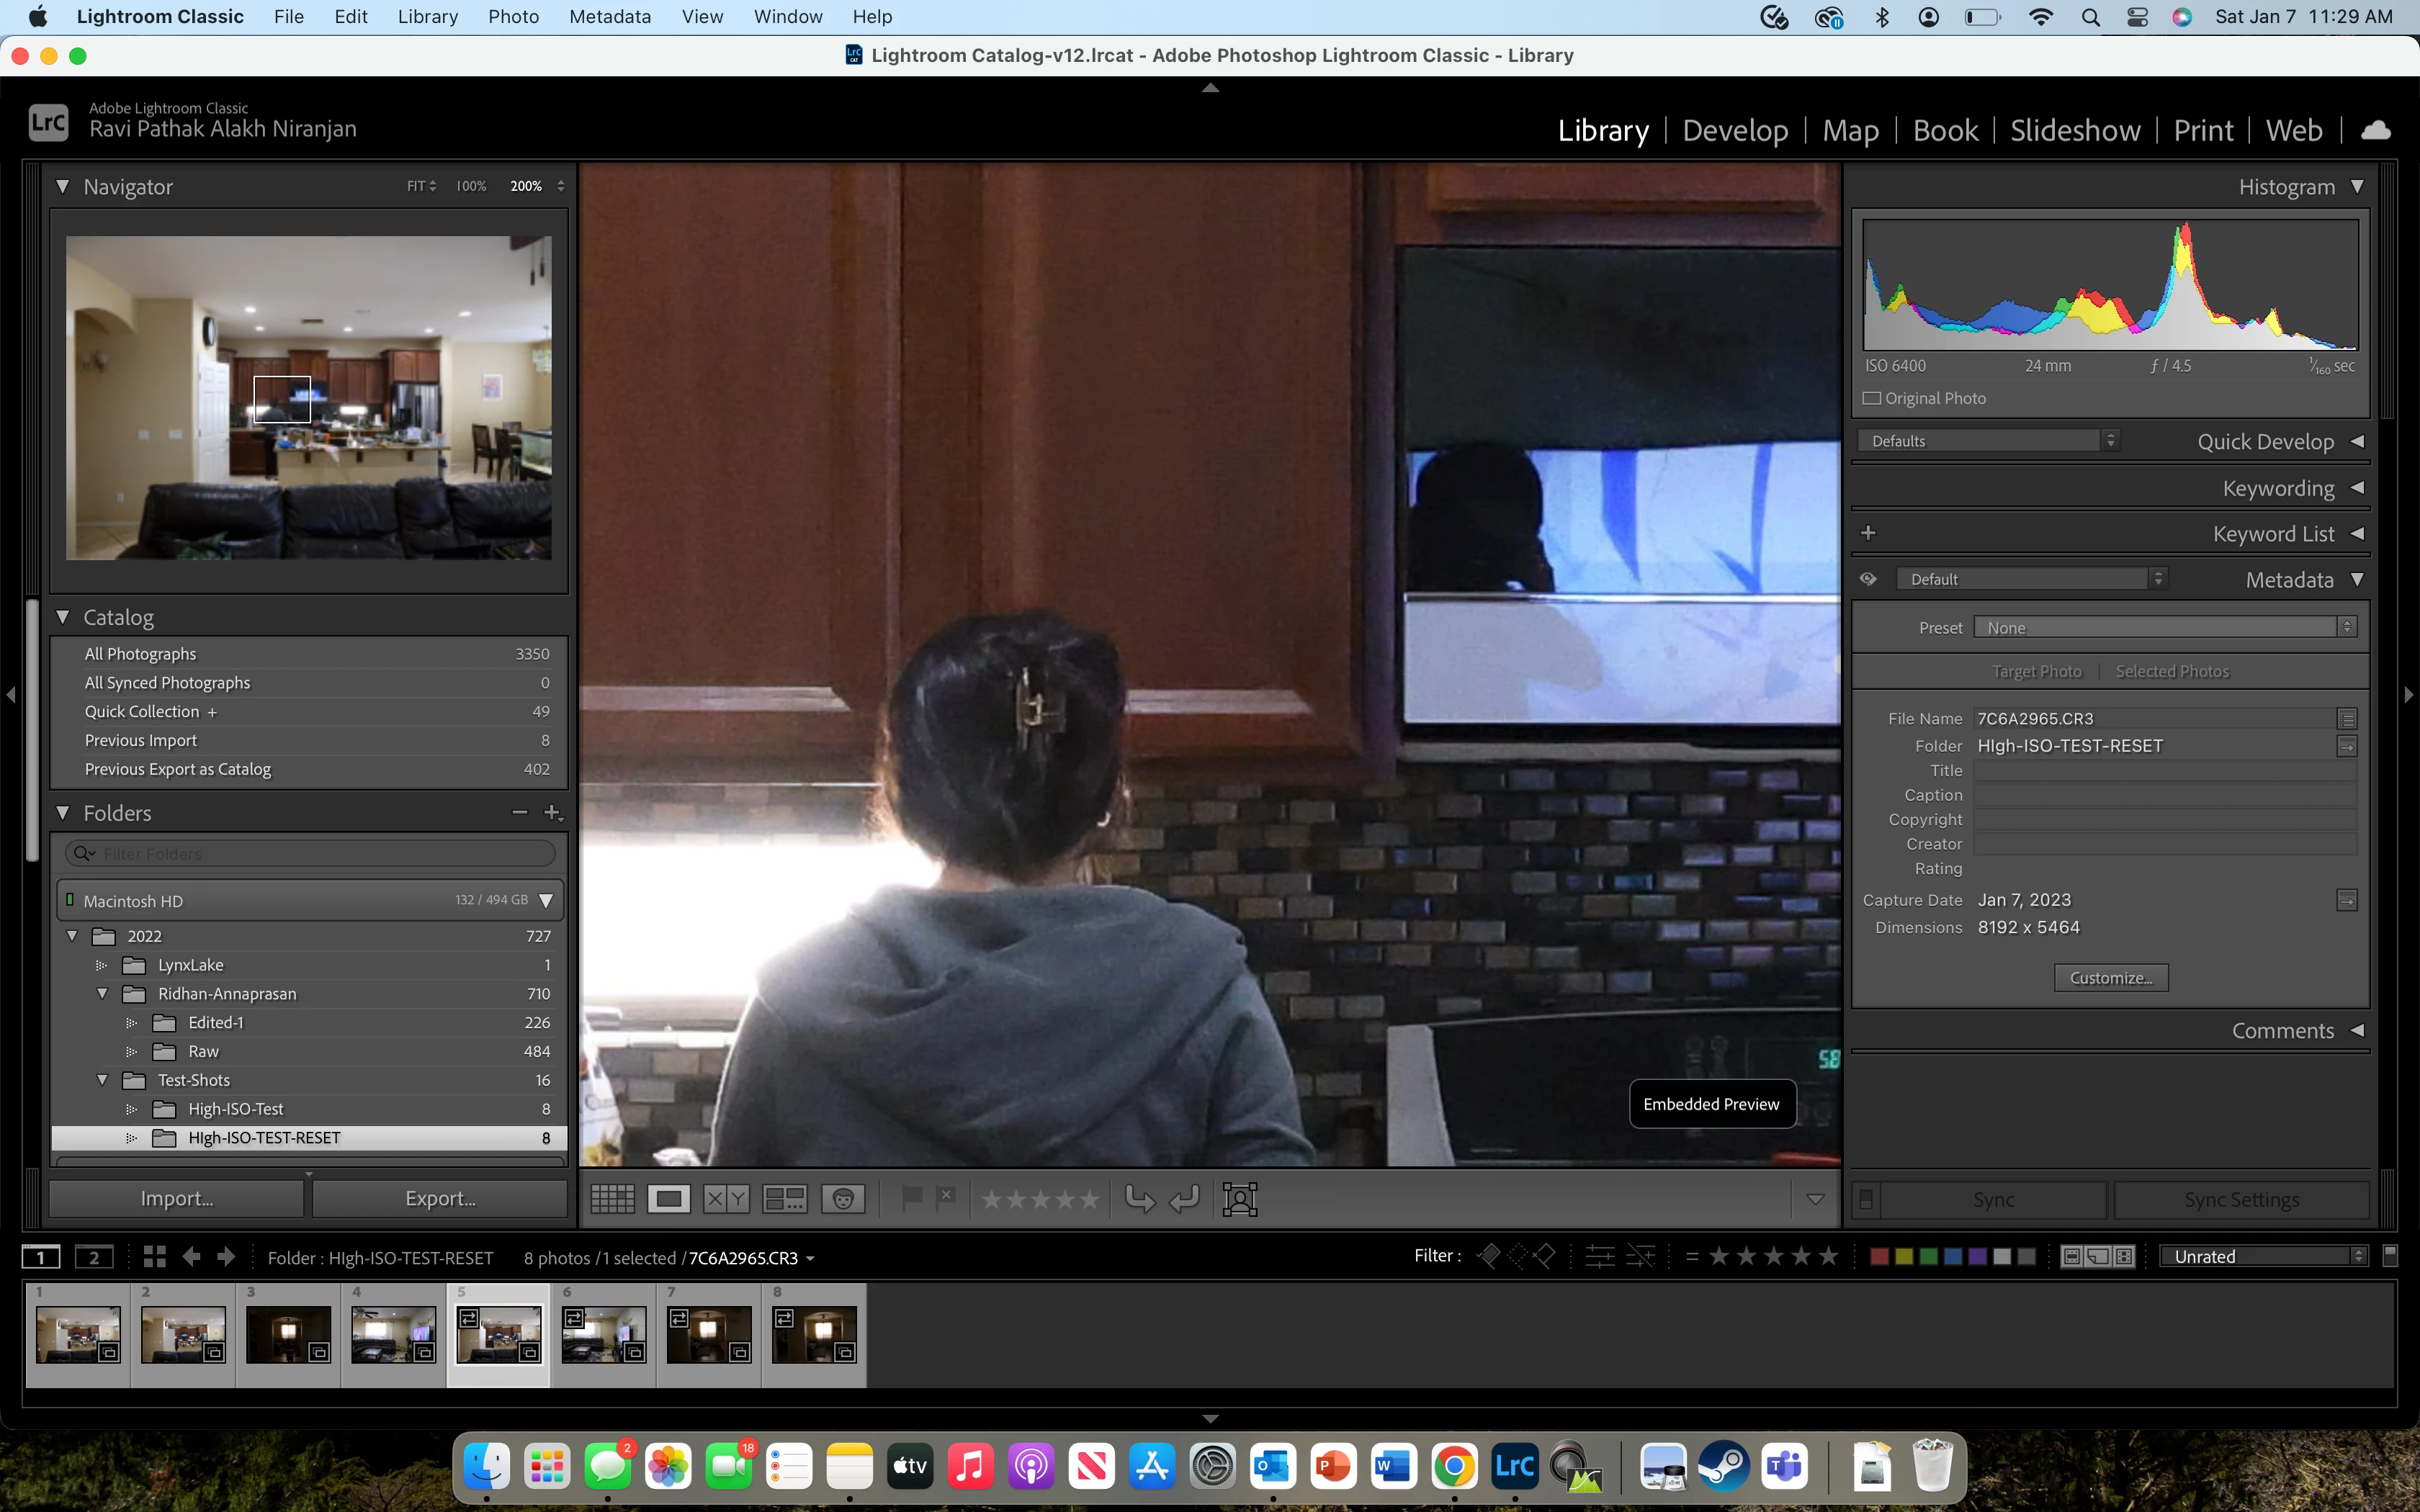Click the cloud sync status icon
The width and height of the screenshot is (2420, 1512).
tap(2375, 131)
